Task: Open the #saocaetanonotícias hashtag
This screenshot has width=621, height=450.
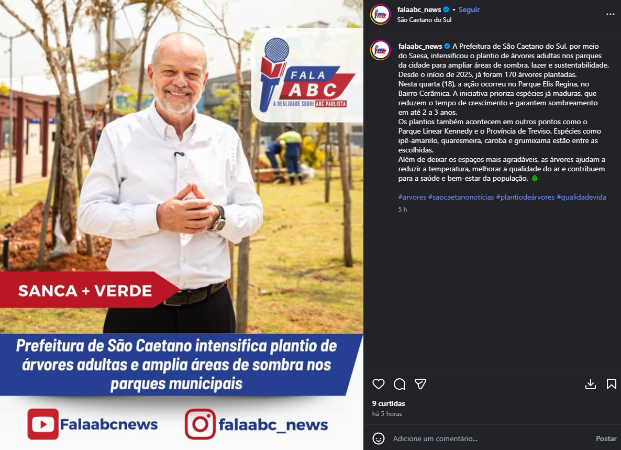Action: coord(461,197)
